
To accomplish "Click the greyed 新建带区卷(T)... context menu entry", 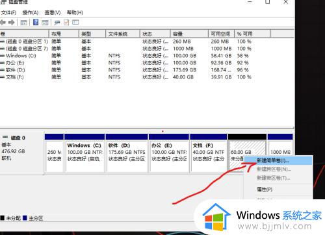I will (278, 178).
